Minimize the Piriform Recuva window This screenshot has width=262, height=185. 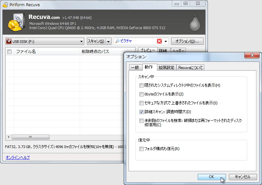(x=177, y=4)
